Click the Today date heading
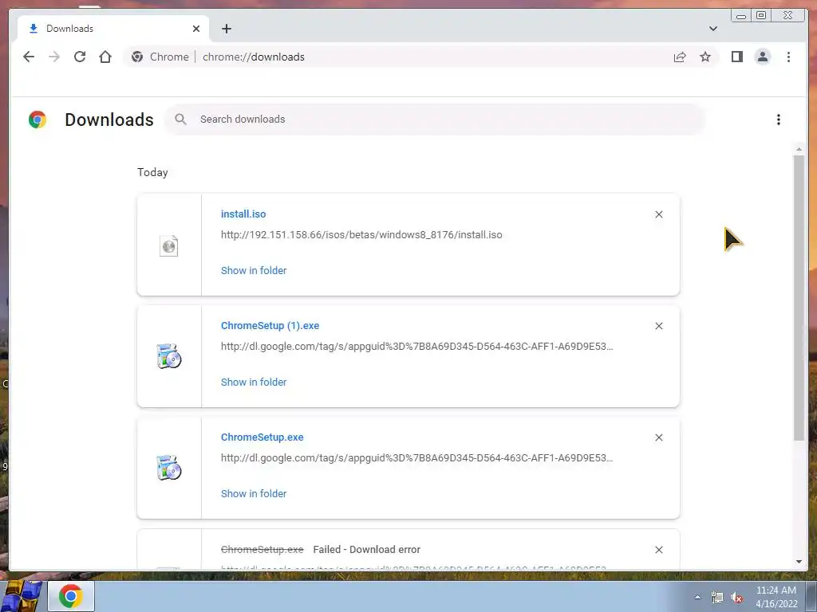 pyautogui.click(x=152, y=172)
